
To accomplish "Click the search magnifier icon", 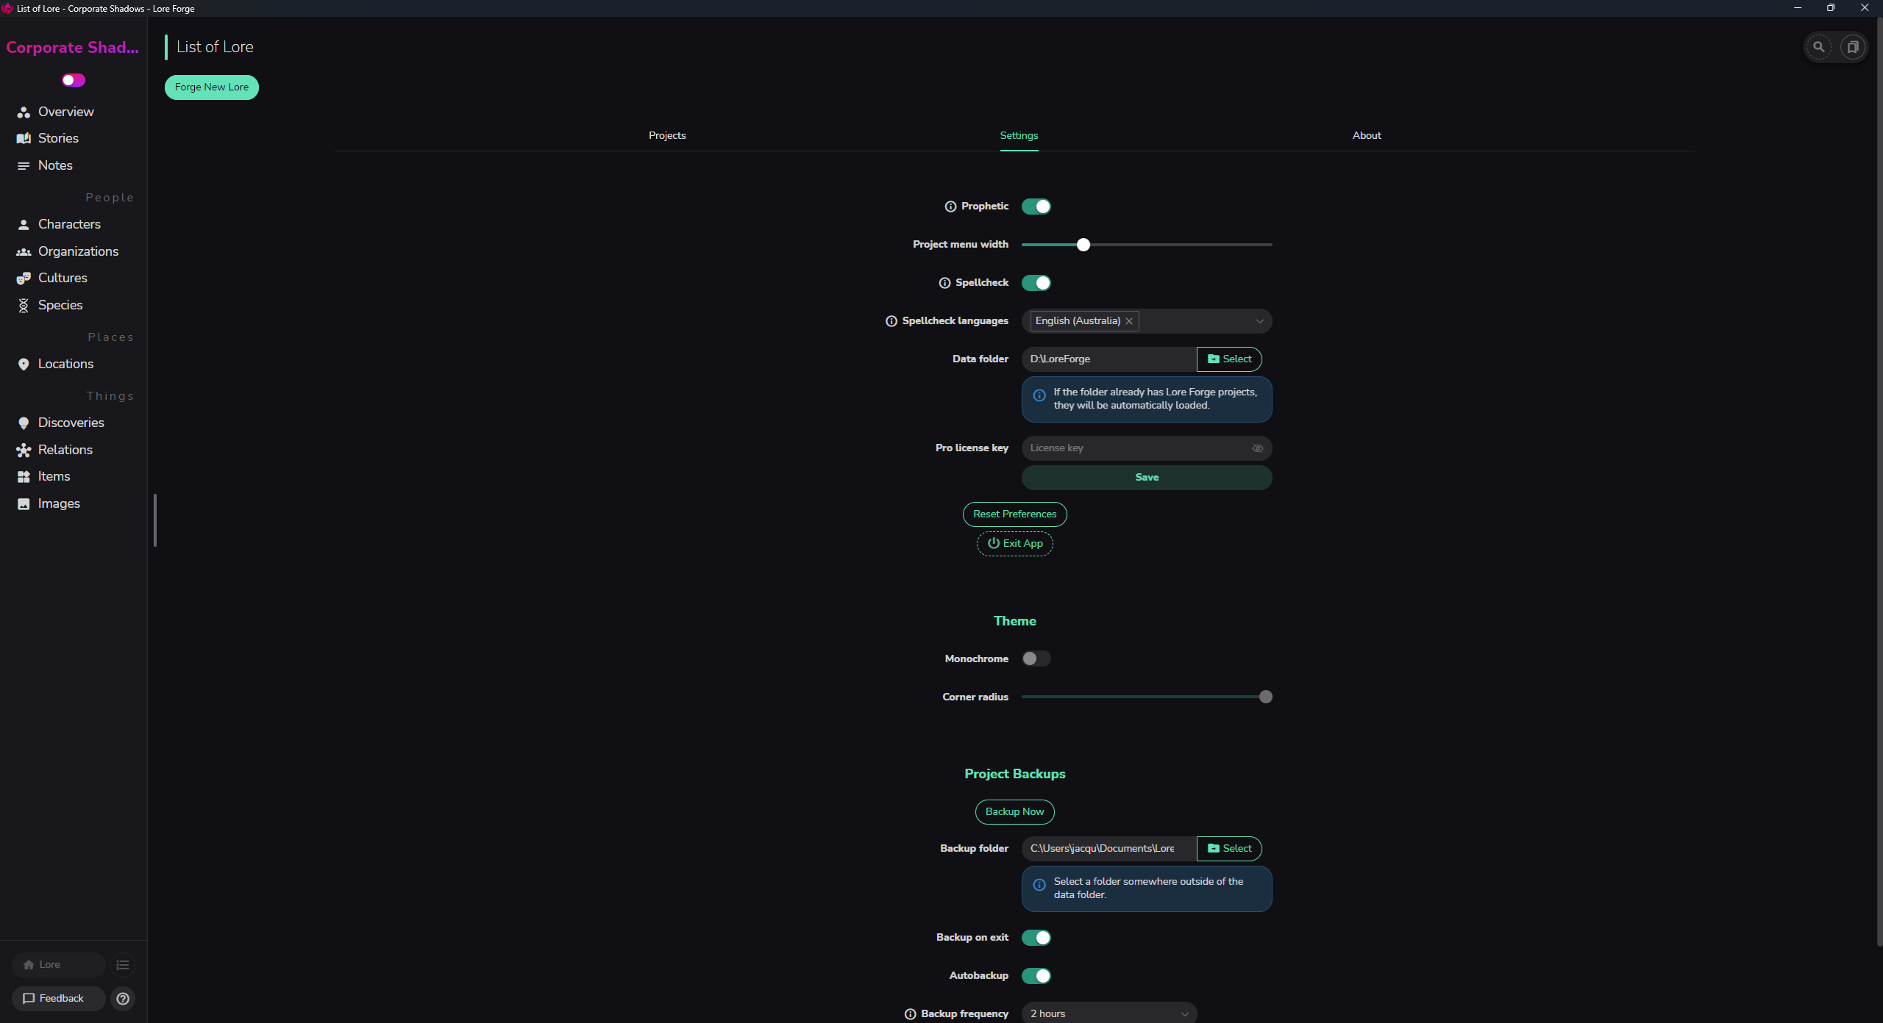I will point(1818,47).
